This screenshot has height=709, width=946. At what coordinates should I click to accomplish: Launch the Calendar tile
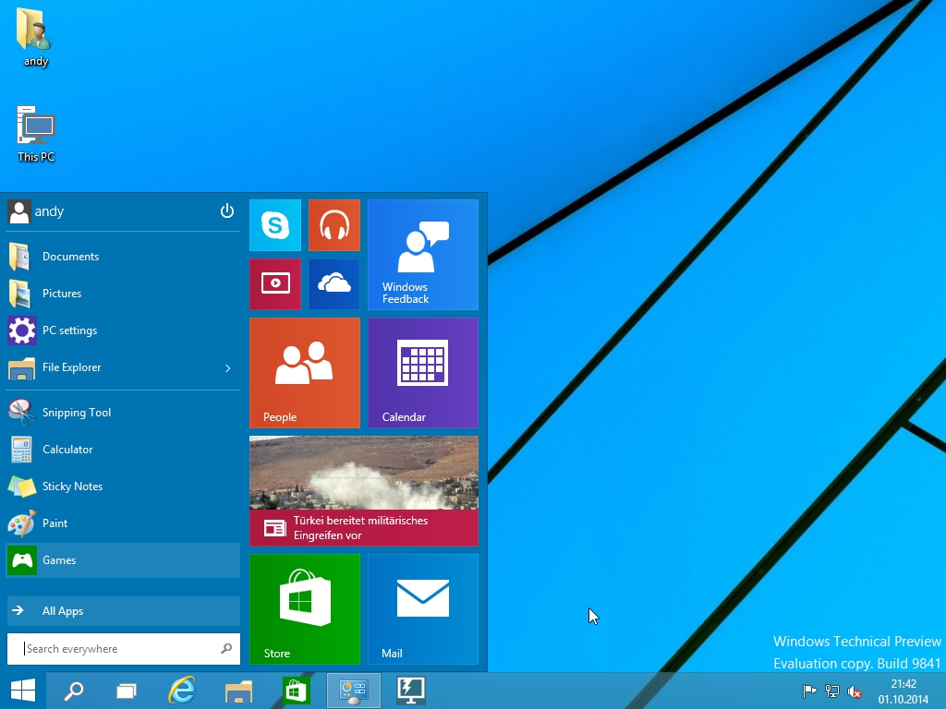pos(422,373)
